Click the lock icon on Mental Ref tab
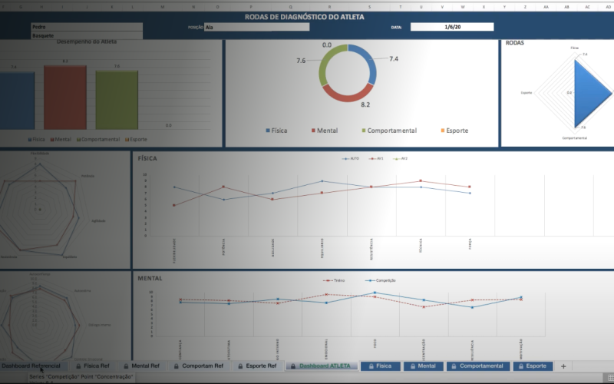The height and width of the screenshot is (384, 614). [x=125, y=366]
